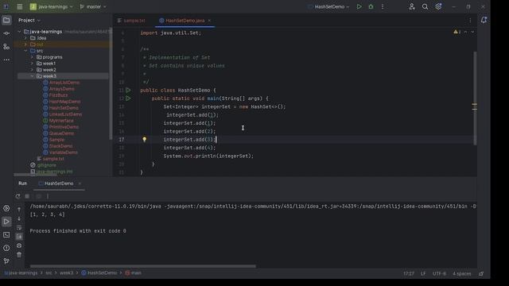Switch to the sample.txt editor tab
This screenshot has width=509, height=286.
click(x=131, y=21)
